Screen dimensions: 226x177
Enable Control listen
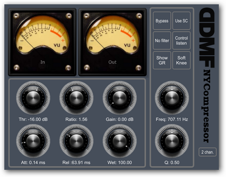pyautogui.click(x=181, y=41)
